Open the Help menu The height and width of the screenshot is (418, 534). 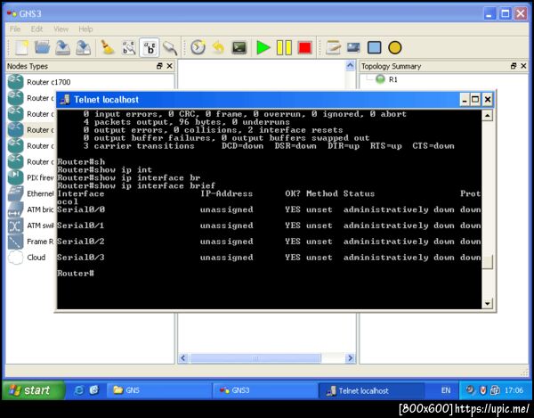[x=85, y=29]
